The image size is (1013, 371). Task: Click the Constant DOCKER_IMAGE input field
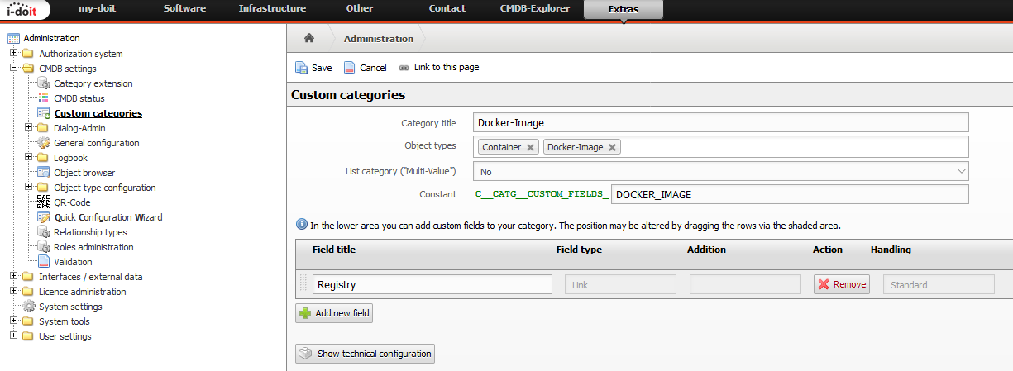point(789,194)
